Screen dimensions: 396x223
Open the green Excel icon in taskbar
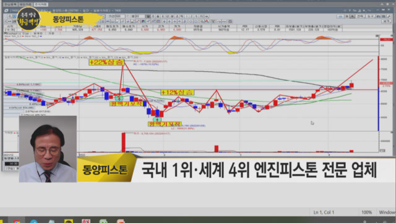(x=103, y=221)
